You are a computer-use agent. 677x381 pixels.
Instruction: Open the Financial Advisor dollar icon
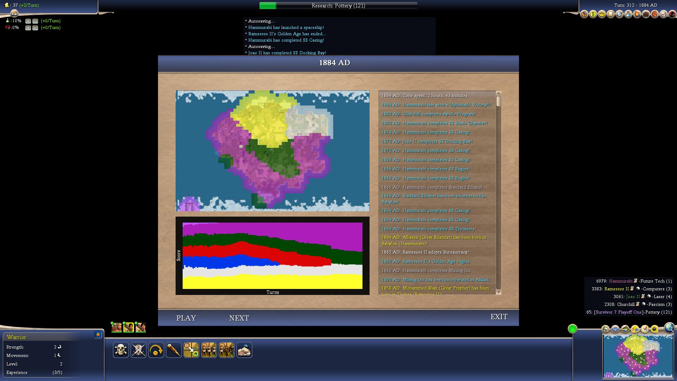tap(593, 14)
